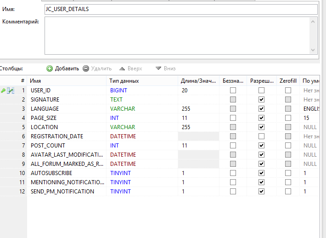Click the Вверх (move up) arrow icon
Image resolution: width=326 pixels, height=238 pixels.
point(122,68)
